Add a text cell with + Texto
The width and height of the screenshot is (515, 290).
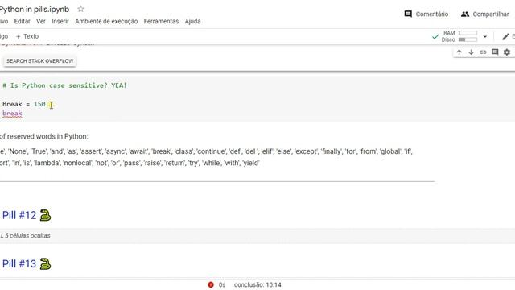[27, 36]
